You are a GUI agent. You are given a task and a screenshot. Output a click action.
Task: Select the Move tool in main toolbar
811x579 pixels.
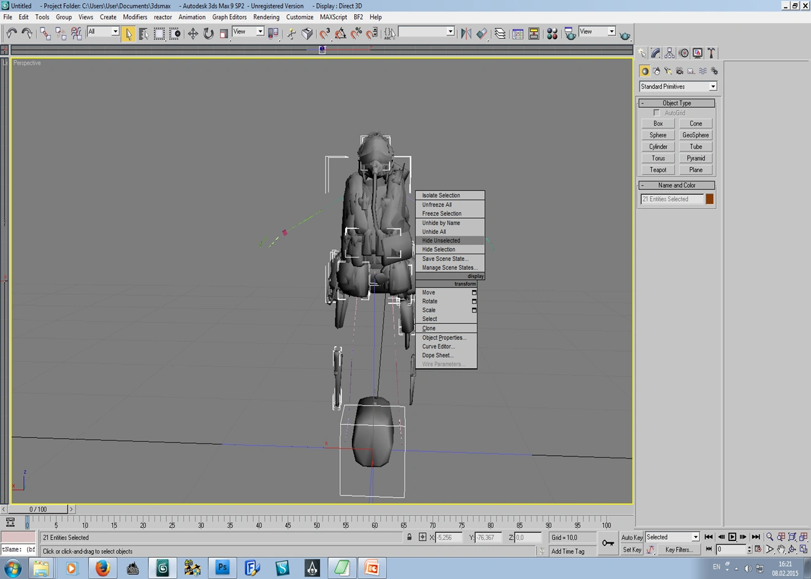(192, 34)
